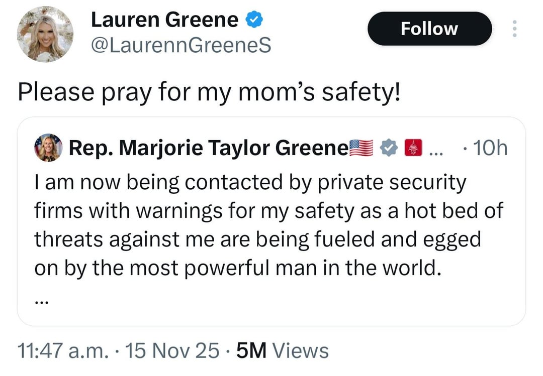Select the "Please pray for my mom's safety!" text
Screen dimensions: 543x376
point(209,92)
